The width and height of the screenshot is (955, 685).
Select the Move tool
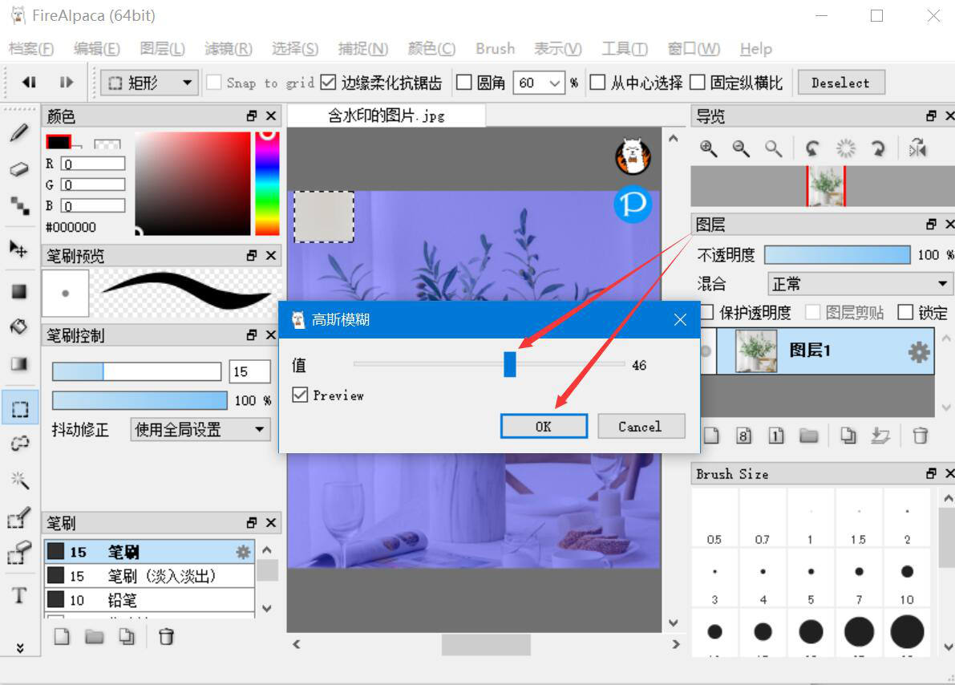click(x=19, y=249)
